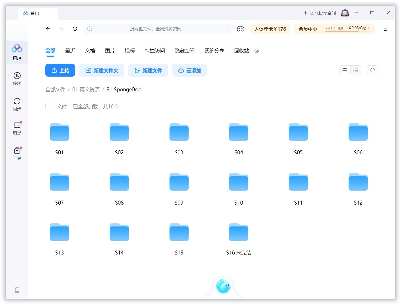Open the hamburger menu at top right
Viewport: 401px width, 305px height.
click(x=384, y=29)
